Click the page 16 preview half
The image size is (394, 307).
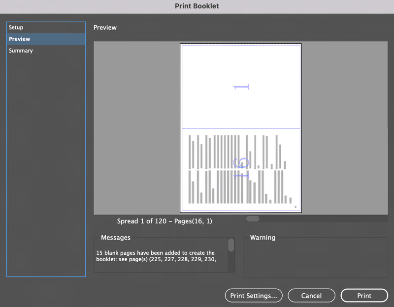tap(241, 169)
